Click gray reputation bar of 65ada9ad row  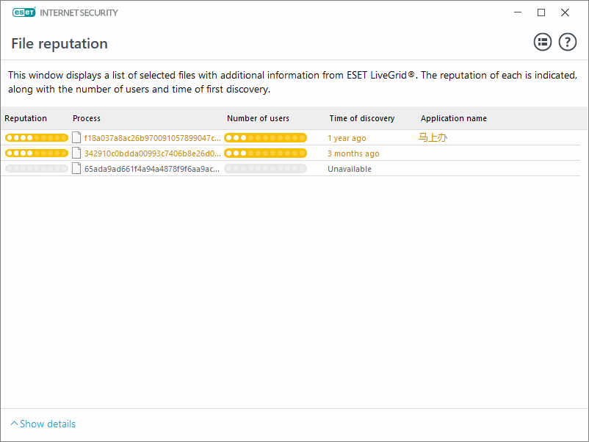point(37,169)
